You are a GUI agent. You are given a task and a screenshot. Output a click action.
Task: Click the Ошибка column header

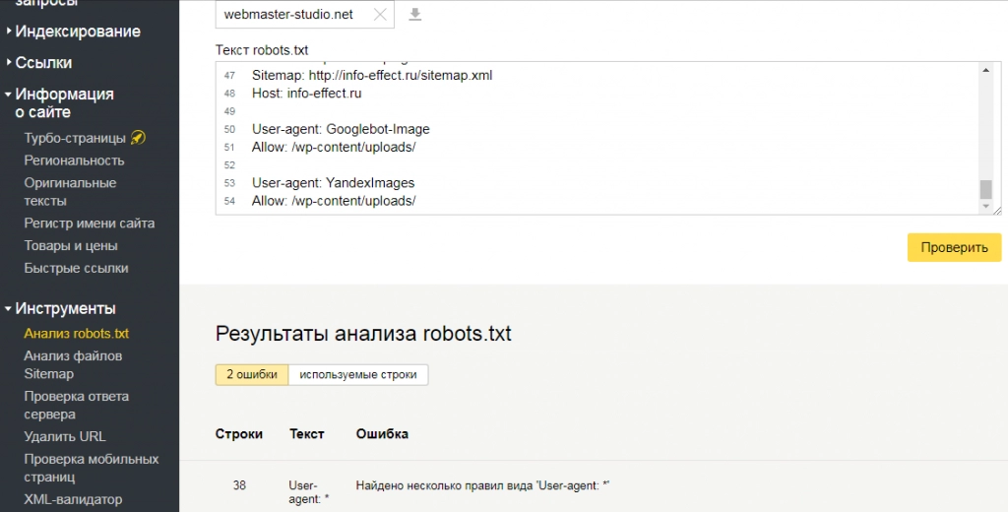382,434
